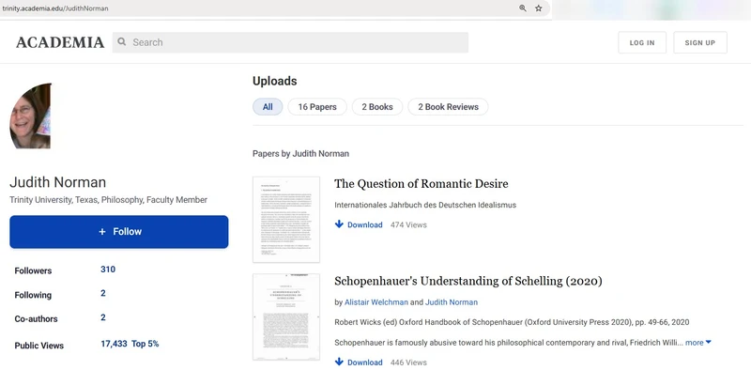Image resolution: width=751 pixels, height=370 pixels.
Task: Click the search magnifier icon
Action: (x=122, y=42)
